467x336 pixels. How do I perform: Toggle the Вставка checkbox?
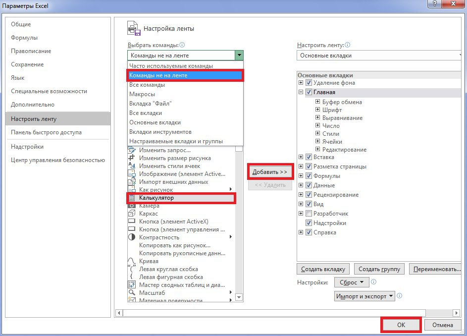pos(309,157)
